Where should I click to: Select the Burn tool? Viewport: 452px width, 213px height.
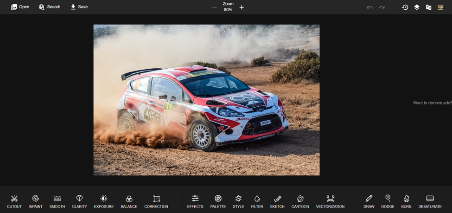click(x=406, y=202)
